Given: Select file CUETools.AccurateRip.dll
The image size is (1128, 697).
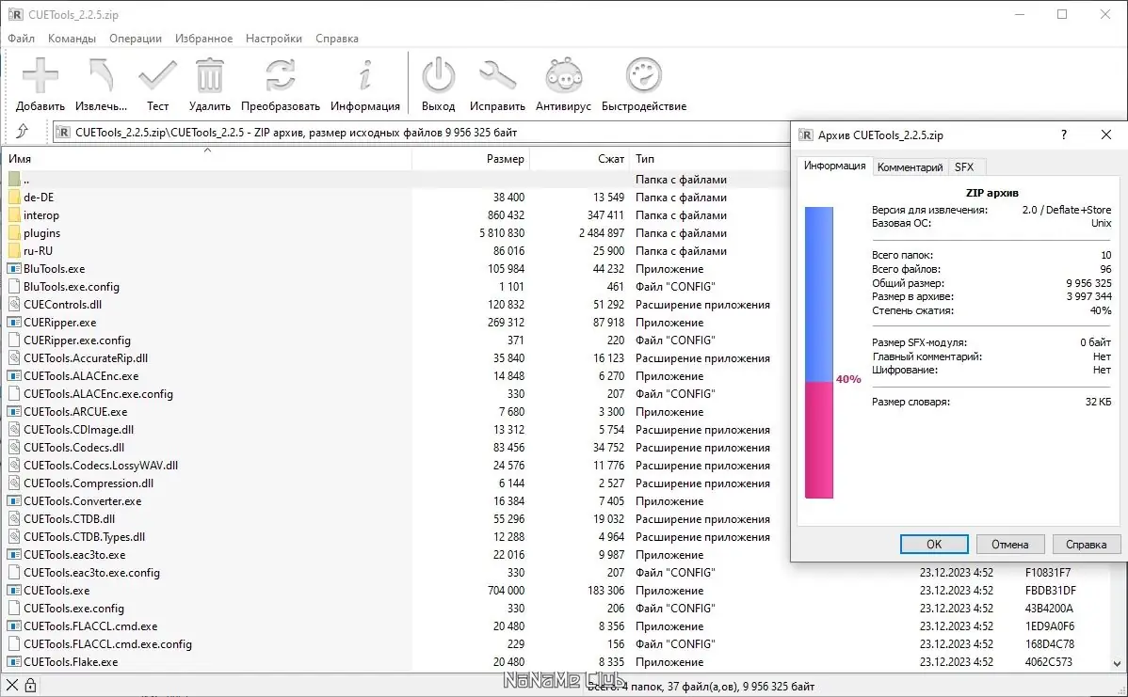Looking at the screenshot, I should [86, 357].
